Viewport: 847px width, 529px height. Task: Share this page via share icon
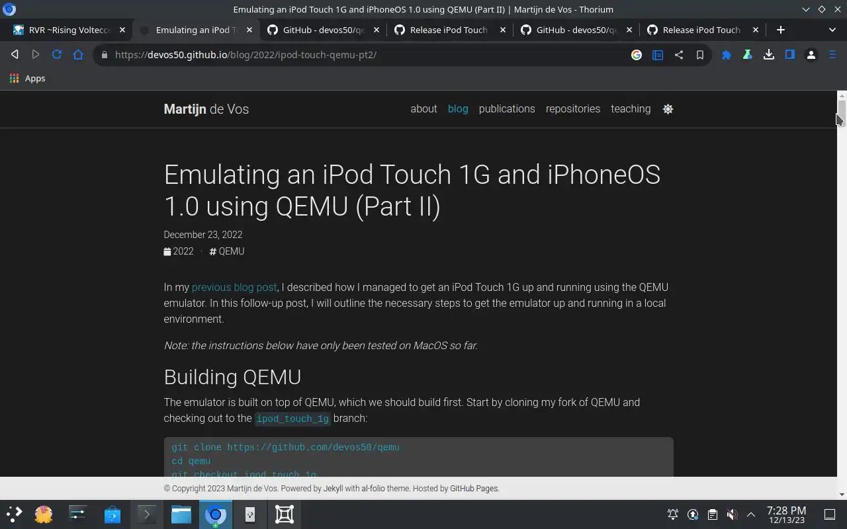point(679,55)
